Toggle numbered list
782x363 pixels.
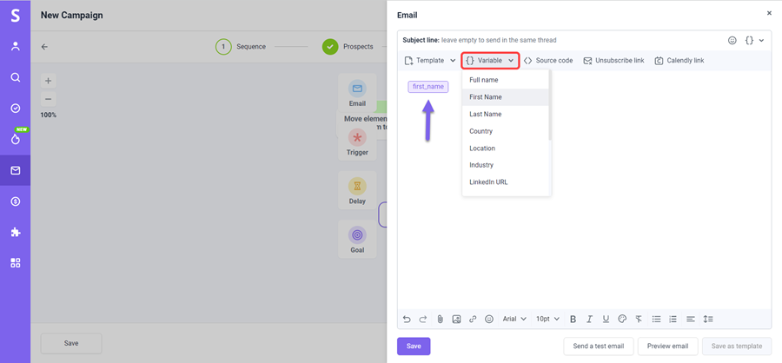[673, 319]
